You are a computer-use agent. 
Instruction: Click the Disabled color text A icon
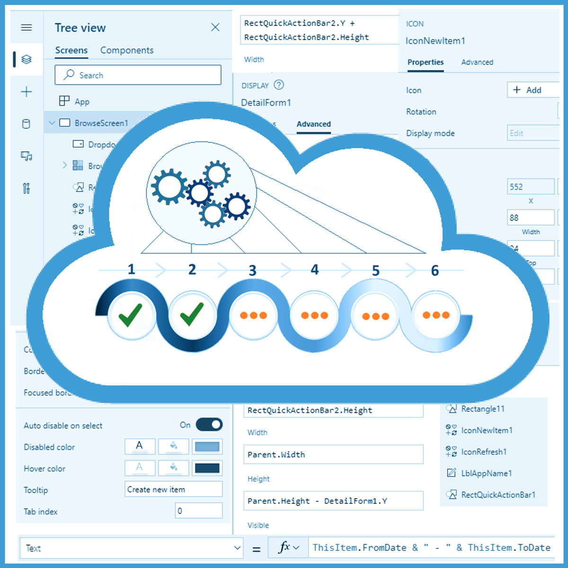click(x=140, y=446)
